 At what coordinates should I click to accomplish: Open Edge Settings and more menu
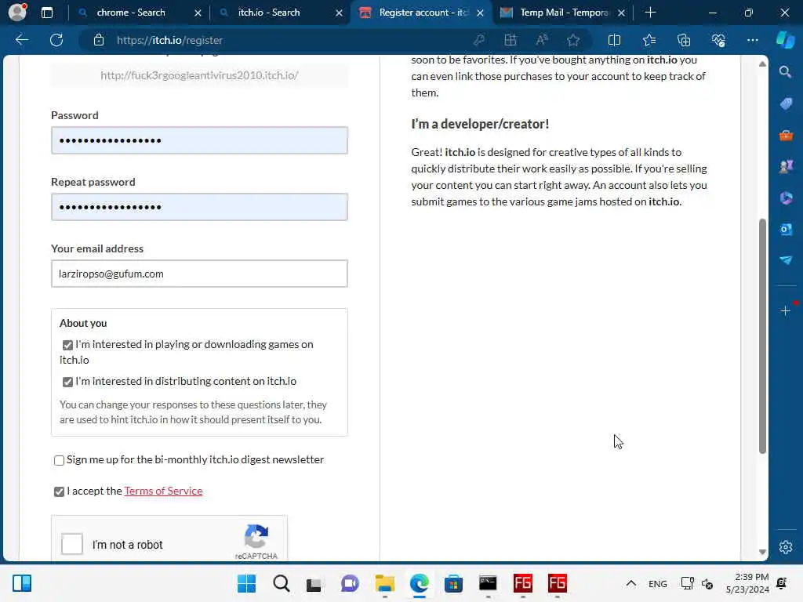752,40
